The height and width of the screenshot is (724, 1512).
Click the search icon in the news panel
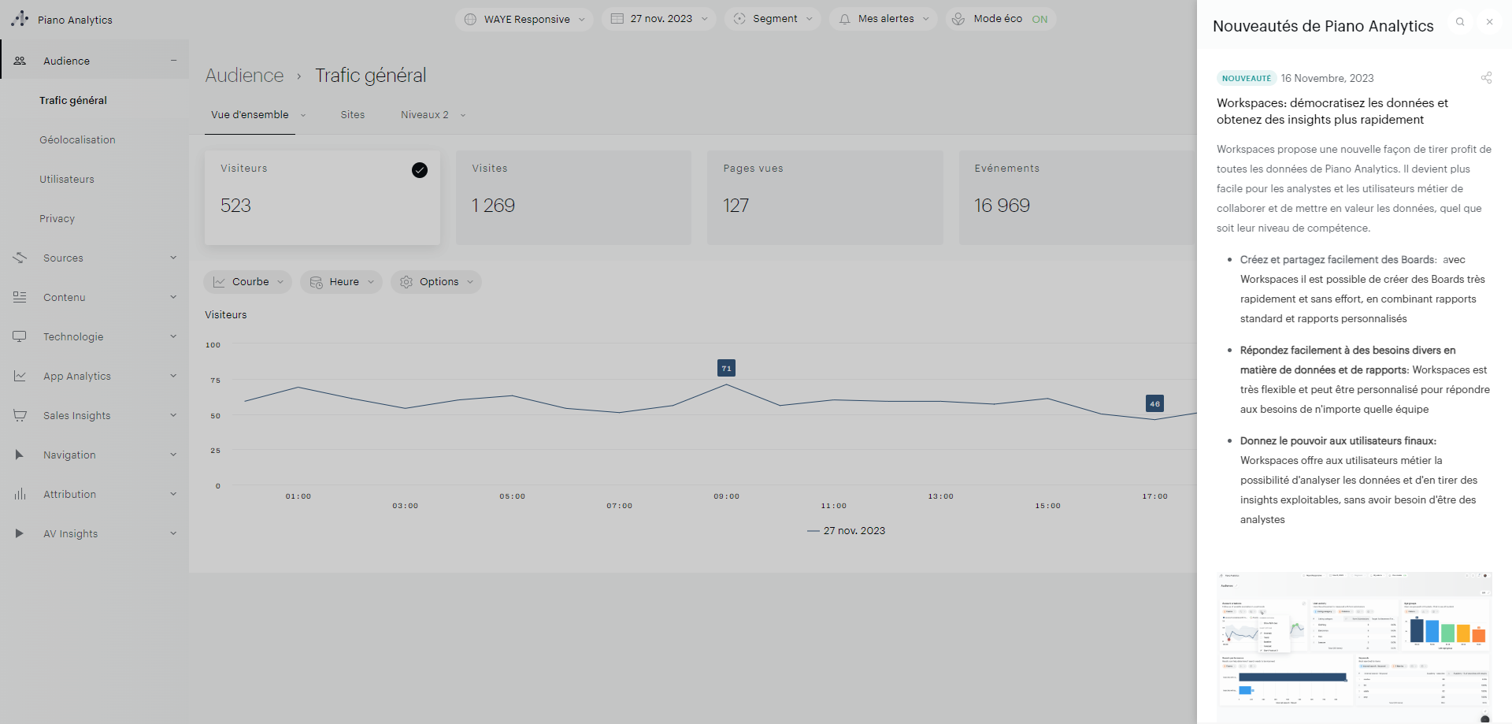pos(1460,22)
